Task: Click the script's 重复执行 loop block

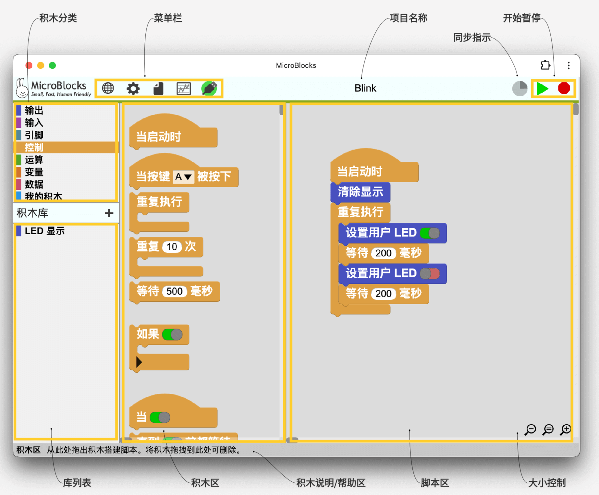Action: click(x=360, y=212)
